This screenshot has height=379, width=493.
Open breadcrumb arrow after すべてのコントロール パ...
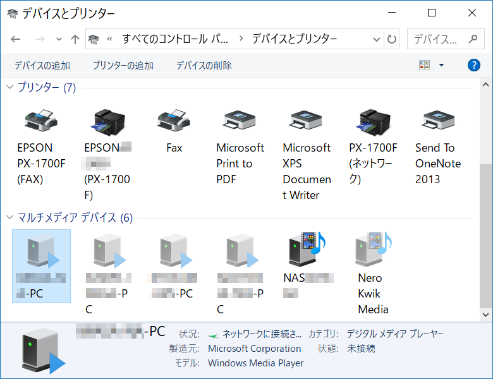pos(241,39)
